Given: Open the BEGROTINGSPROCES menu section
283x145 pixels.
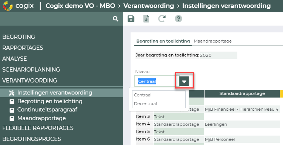Looking at the screenshot, I should click(x=32, y=139).
